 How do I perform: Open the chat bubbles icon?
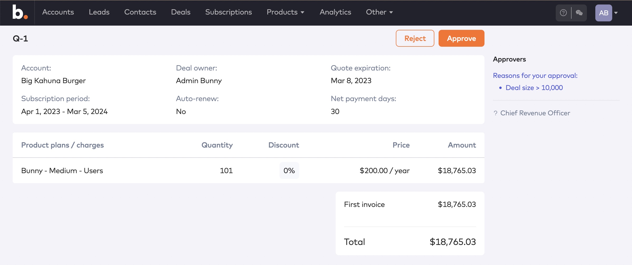(x=579, y=13)
